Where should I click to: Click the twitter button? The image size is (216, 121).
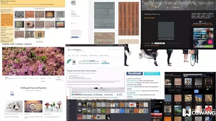pos(152,73)
